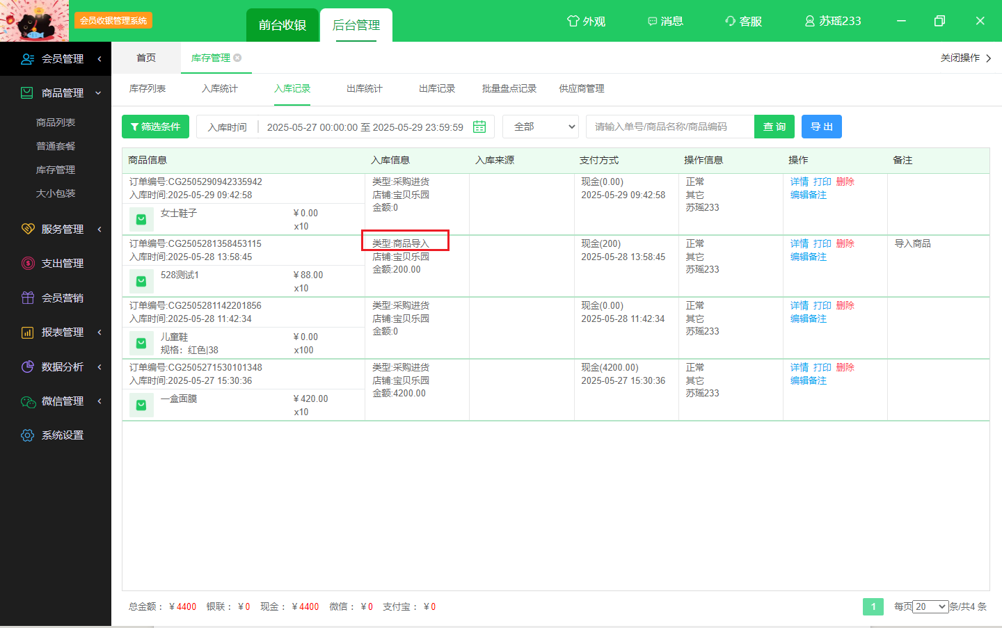1002x628 pixels.
Task: Click the 会员营销 gift icon
Action: [28, 298]
